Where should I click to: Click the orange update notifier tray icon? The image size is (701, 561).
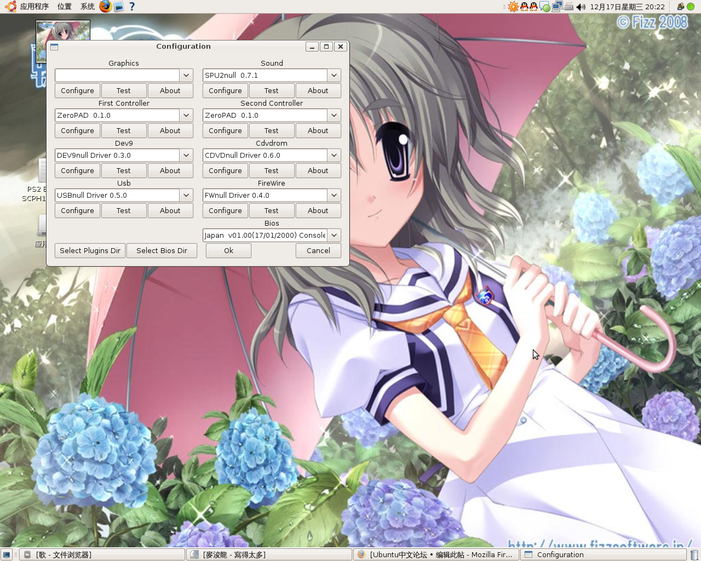(513, 7)
